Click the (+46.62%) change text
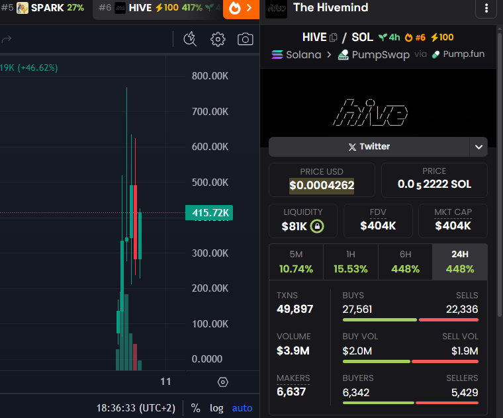The image size is (503, 418). (x=38, y=67)
